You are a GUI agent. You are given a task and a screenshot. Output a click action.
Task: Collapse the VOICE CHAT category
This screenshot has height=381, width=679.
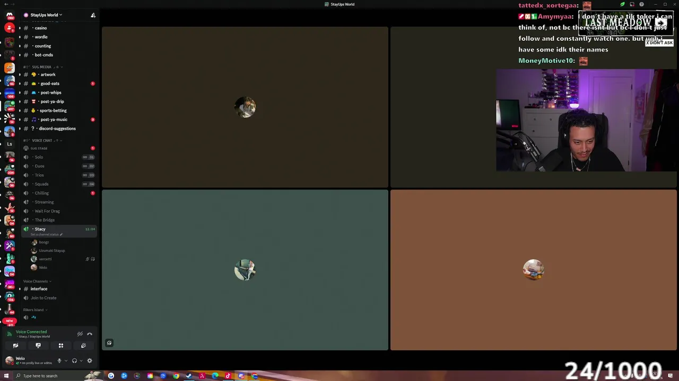coord(42,141)
